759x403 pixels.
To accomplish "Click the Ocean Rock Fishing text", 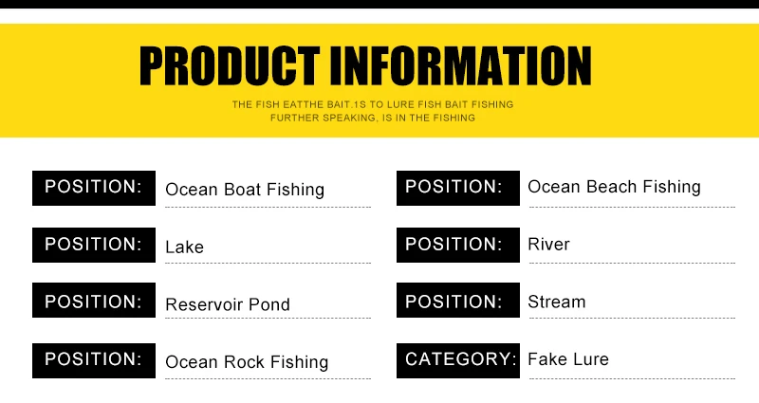I will (247, 362).
